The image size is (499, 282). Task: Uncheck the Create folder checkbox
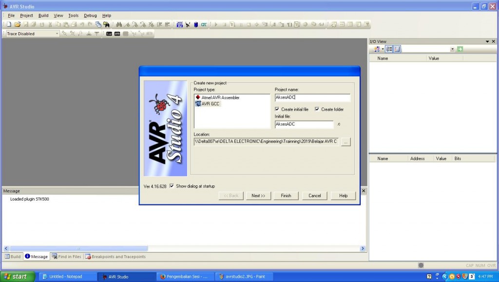pyautogui.click(x=317, y=109)
